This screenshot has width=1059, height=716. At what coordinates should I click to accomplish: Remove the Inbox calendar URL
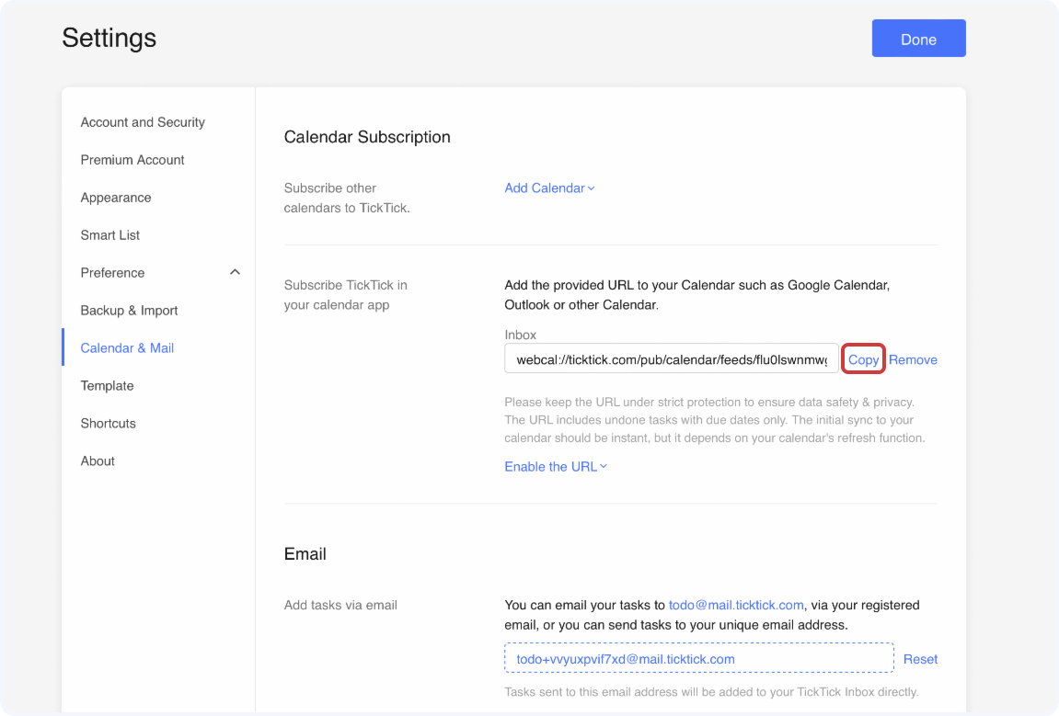913,359
